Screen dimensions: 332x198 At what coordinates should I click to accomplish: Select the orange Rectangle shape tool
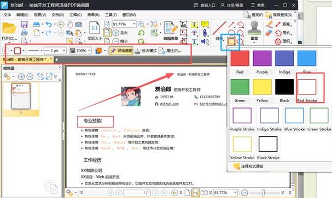click(x=231, y=41)
